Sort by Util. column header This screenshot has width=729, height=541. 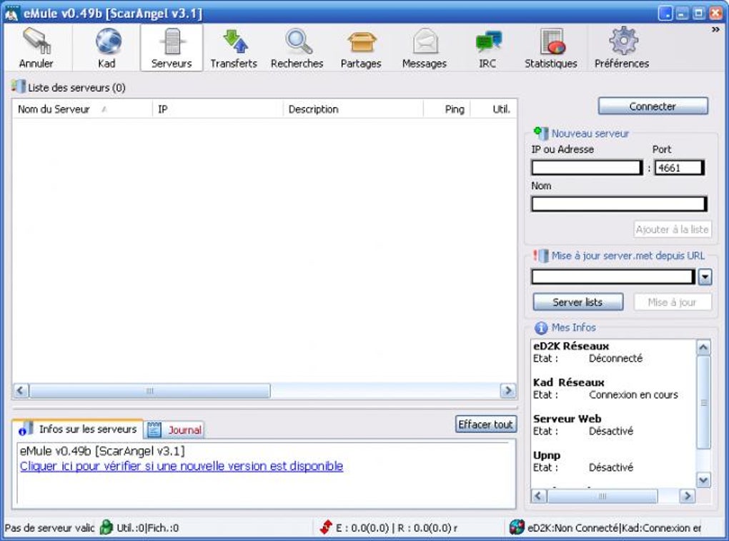(493, 109)
